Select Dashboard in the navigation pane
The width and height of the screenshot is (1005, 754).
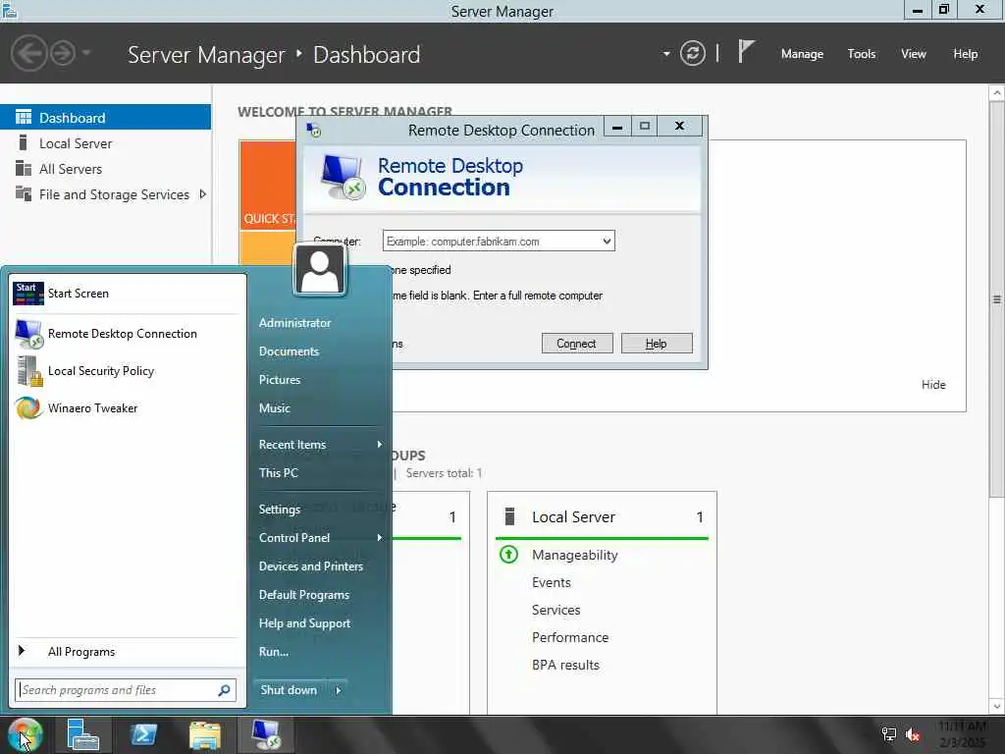[105, 118]
